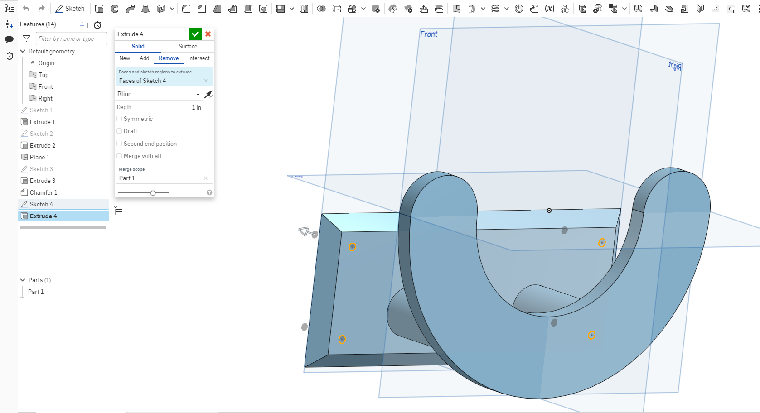Select the Fillet tool
The width and height of the screenshot is (760, 413).
tap(186, 9)
